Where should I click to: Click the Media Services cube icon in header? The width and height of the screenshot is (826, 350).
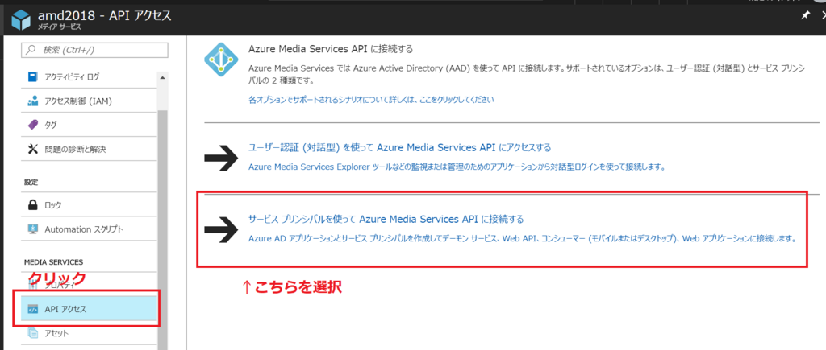click(x=21, y=21)
